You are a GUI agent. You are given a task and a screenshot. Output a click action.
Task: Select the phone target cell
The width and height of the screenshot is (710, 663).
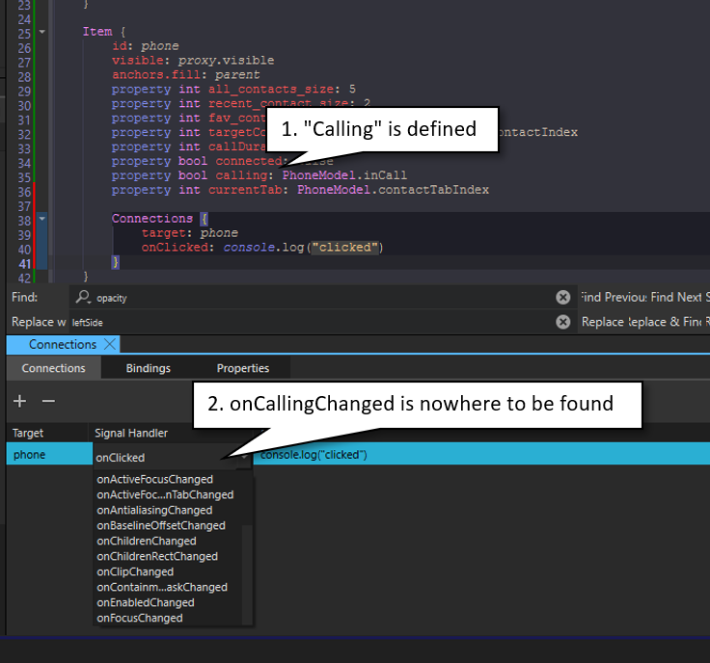tap(49, 454)
